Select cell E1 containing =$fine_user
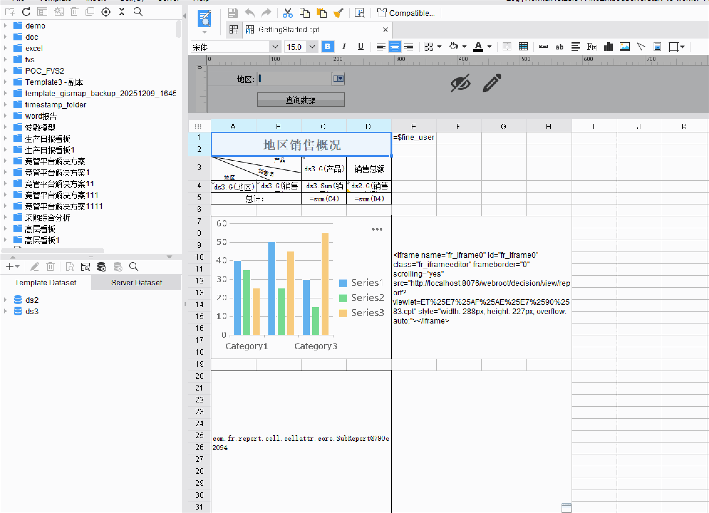Image resolution: width=709 pixels, height=513 pixels. [414, 137]
